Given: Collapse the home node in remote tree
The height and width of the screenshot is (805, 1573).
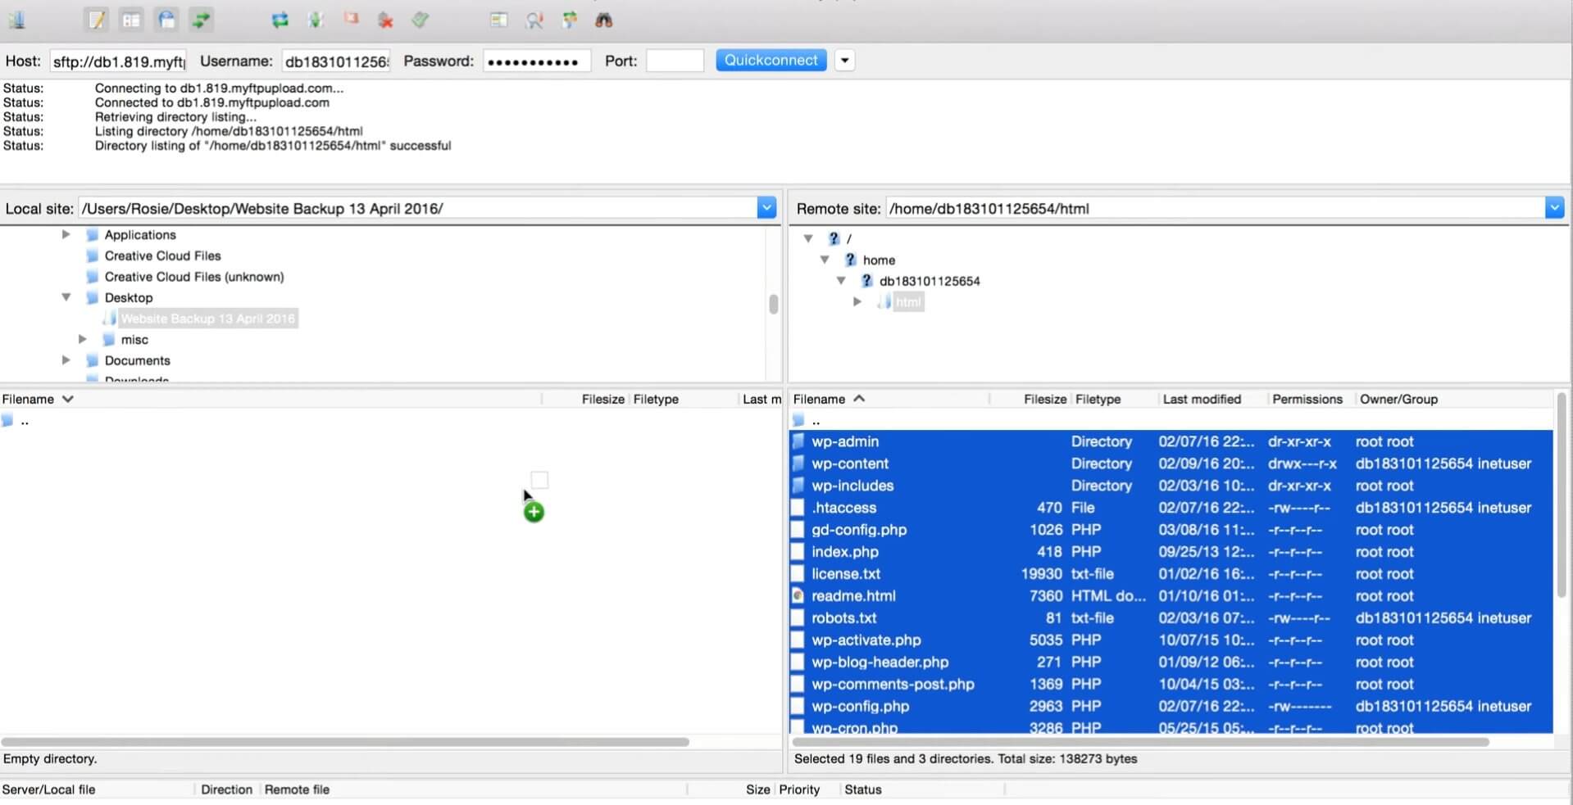Looking at the screenshot, I should click(x=825, y=260).
